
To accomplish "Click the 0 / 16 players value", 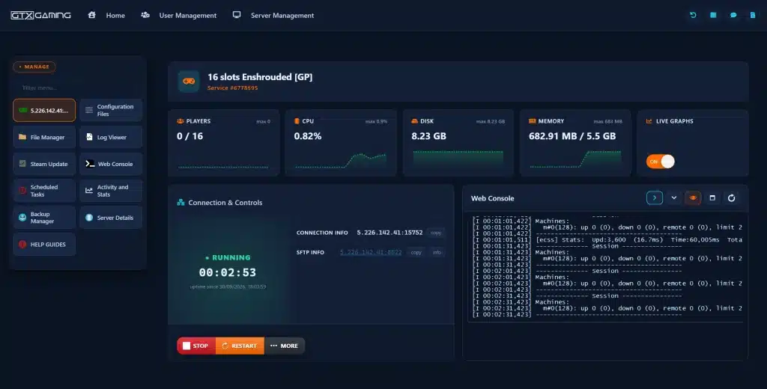I will (190, 136).
